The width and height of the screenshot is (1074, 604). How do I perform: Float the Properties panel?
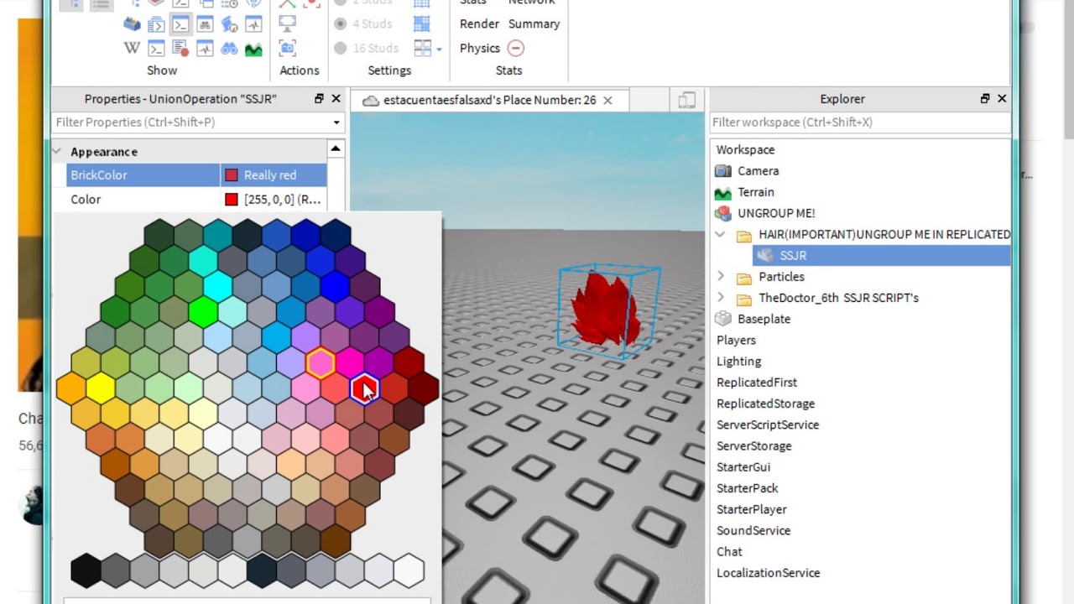[x=319, y=98]
